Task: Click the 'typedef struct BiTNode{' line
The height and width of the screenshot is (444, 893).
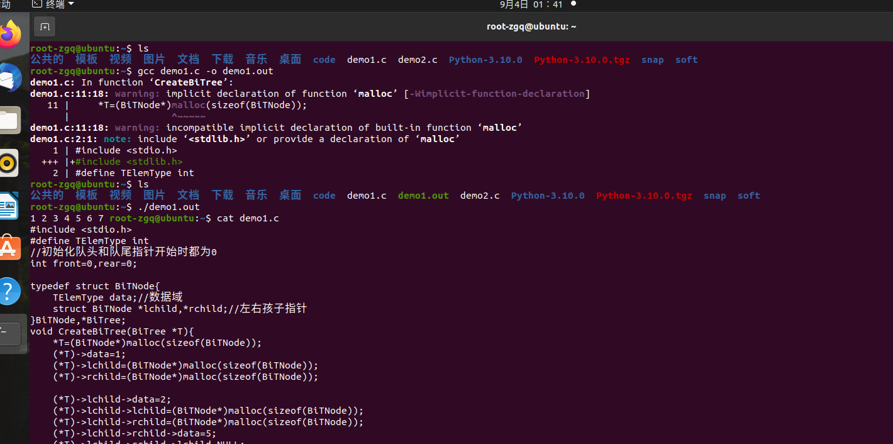Action: pyautogui.click(x=95, y=286)
